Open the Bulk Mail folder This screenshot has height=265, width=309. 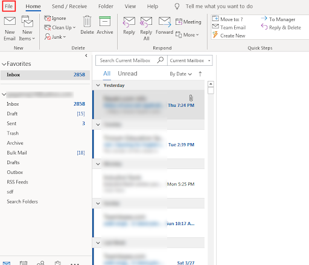click(45, 153)
